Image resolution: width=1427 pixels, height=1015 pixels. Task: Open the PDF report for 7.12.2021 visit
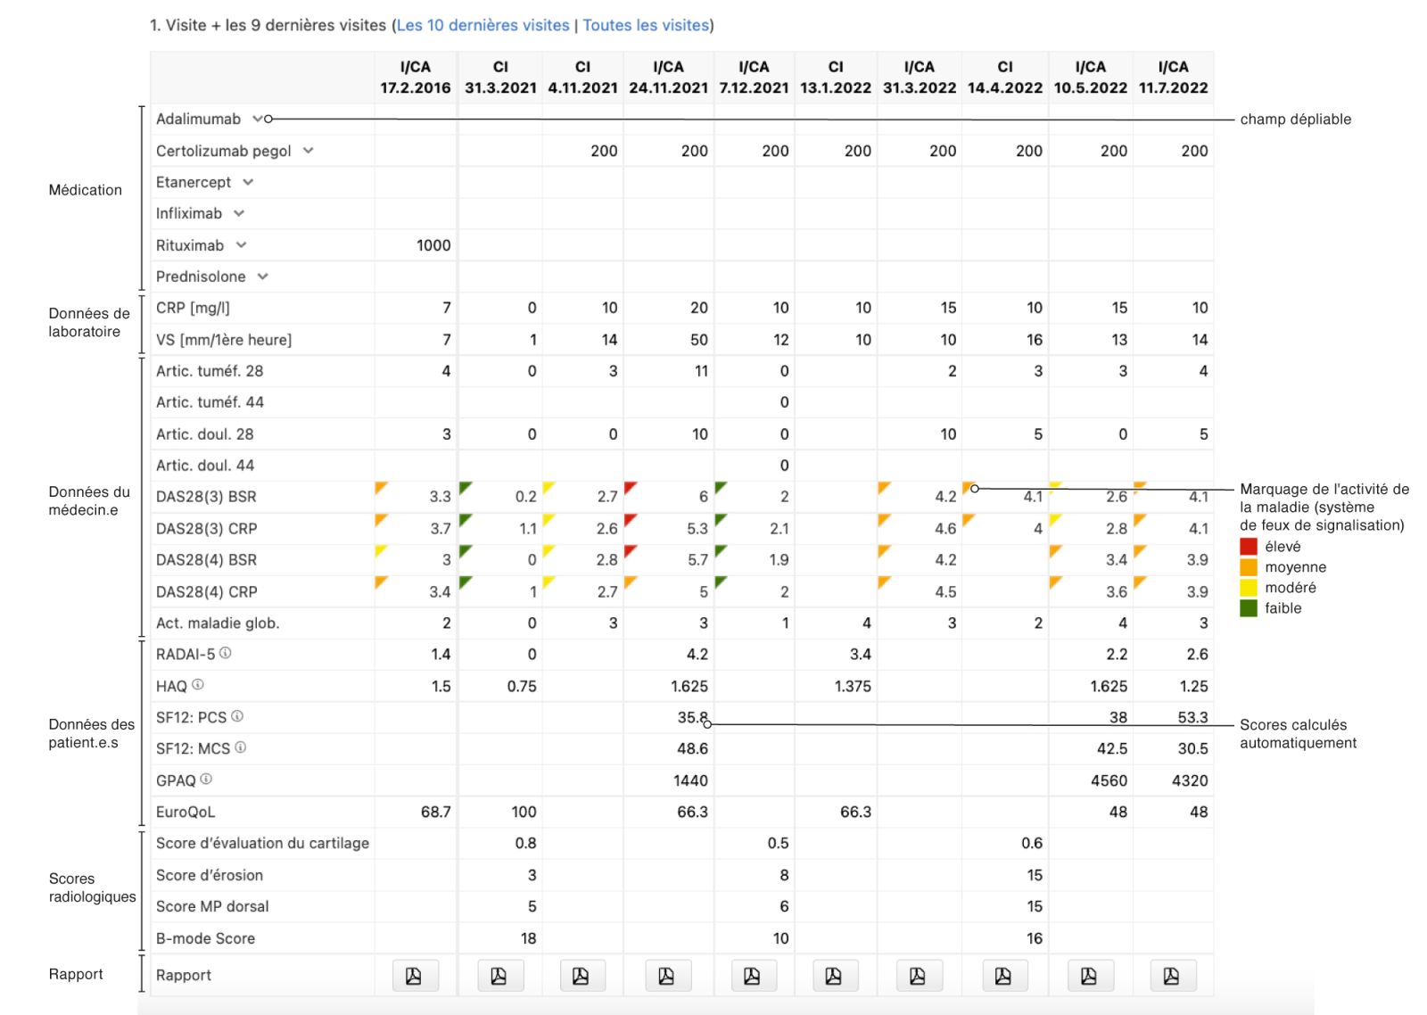(753, 976)
